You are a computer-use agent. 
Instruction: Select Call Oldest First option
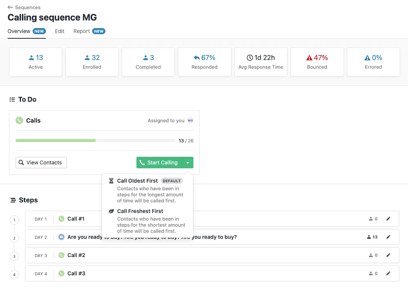pos(137,181)
